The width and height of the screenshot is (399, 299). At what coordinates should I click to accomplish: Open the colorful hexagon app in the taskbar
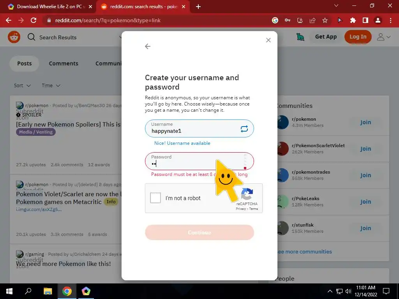coord(86,291)
